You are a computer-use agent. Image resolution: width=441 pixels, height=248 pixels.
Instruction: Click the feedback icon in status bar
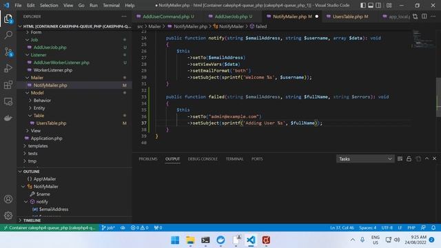click(423, 228)
